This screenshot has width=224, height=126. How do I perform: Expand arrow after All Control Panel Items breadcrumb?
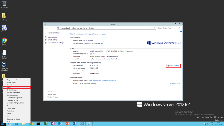(88, 28)
